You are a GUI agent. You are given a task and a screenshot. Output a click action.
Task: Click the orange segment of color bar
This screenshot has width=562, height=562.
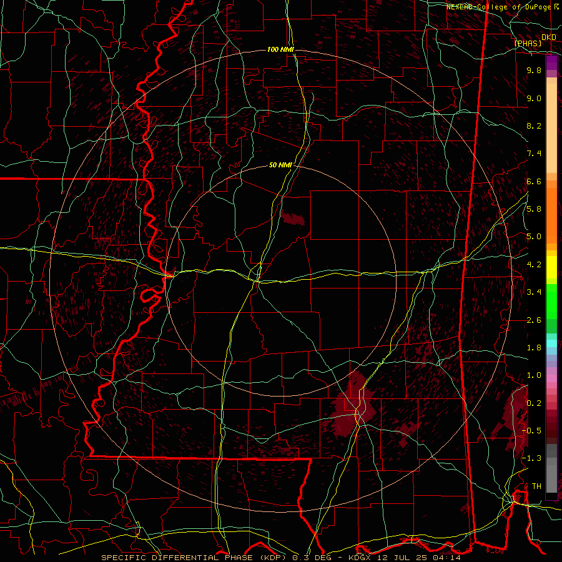tap(551, 216)
